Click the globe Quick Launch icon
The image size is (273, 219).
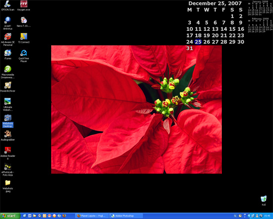[x=59, y=216]
